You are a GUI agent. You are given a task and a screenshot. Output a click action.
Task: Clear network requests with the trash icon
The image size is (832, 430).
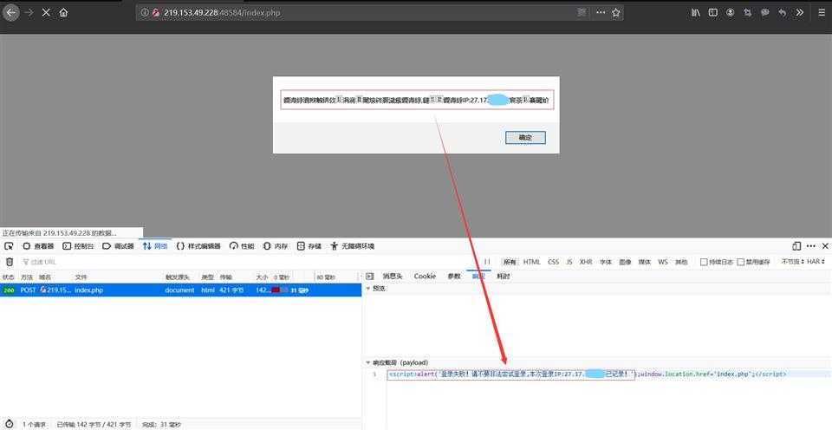(x=9, y=262)
